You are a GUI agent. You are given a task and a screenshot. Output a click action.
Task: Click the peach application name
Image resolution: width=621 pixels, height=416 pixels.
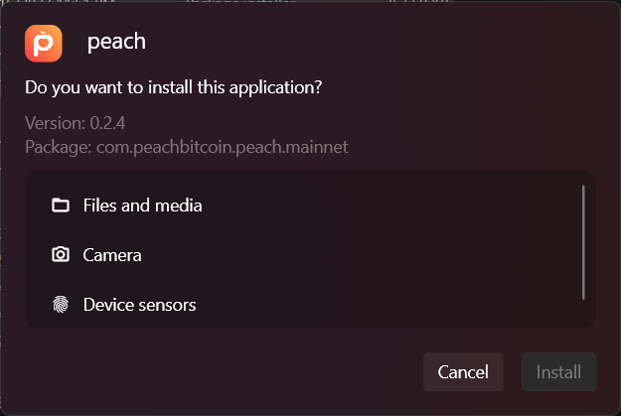[116, 42]
